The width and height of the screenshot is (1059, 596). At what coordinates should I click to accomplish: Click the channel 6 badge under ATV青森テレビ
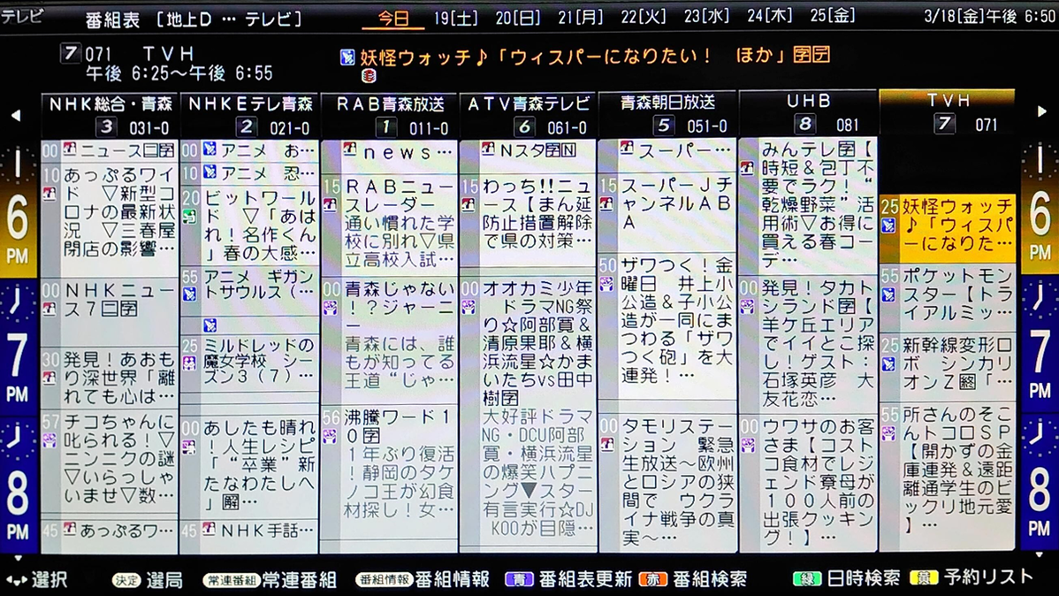point(525,126)
